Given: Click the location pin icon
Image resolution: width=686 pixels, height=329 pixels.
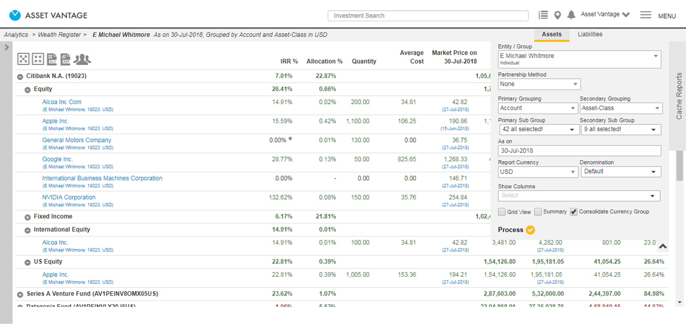Looking at the screenshot, I should (x=557, y=15).
